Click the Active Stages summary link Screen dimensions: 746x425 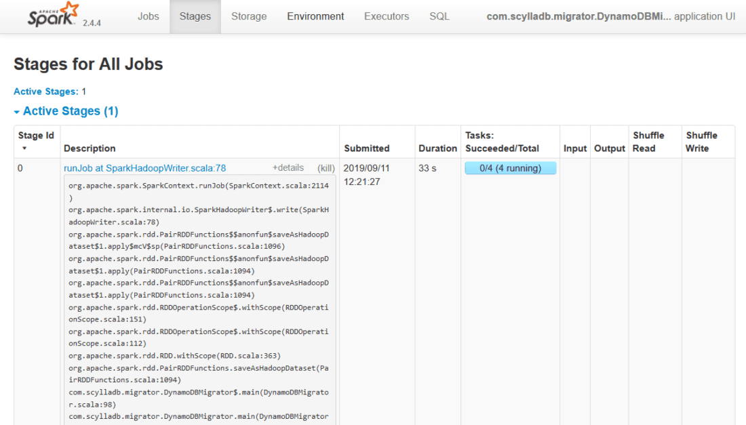point(45,92)
